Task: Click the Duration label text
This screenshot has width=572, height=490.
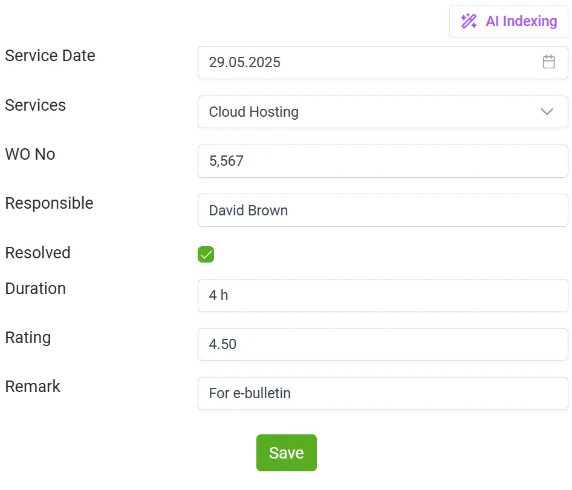Action: (36, 289)
